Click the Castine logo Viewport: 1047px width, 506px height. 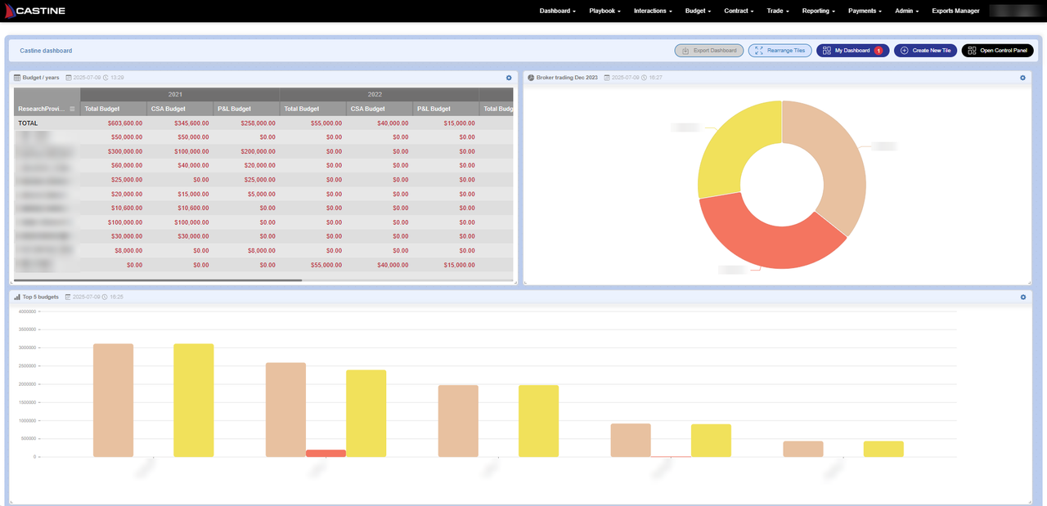[x=35, y=11]
